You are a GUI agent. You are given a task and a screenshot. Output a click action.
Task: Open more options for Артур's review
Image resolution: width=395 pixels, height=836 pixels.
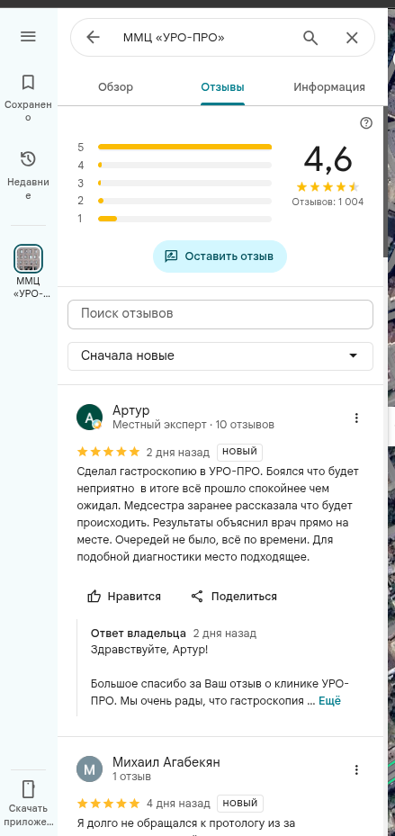coord(356,418)
